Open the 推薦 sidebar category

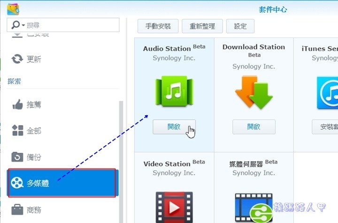pos(63,104)
